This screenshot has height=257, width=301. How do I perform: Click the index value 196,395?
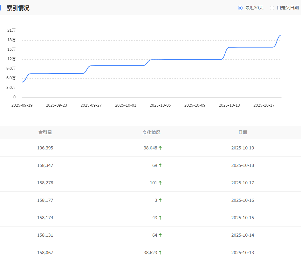[45, 148]
